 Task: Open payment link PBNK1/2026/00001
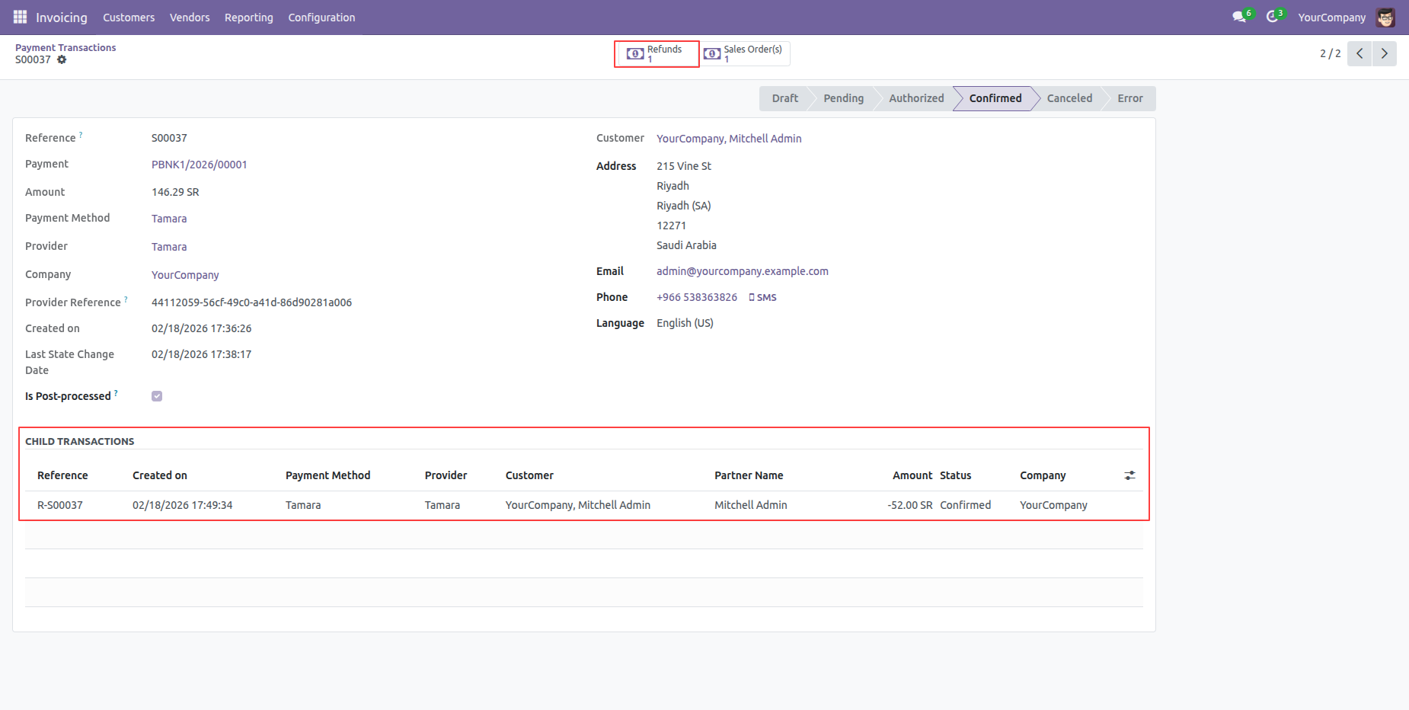pos(199,165)
